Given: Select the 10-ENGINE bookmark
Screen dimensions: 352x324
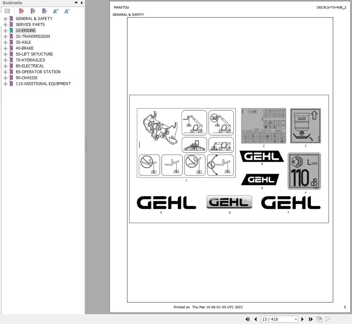Looking at the screenshot, I should 26,31.
